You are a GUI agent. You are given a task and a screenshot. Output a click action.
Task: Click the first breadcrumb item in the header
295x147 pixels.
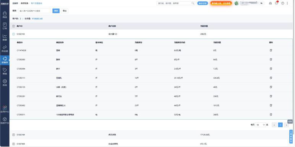pyautogui.click(x=15, y=3)
